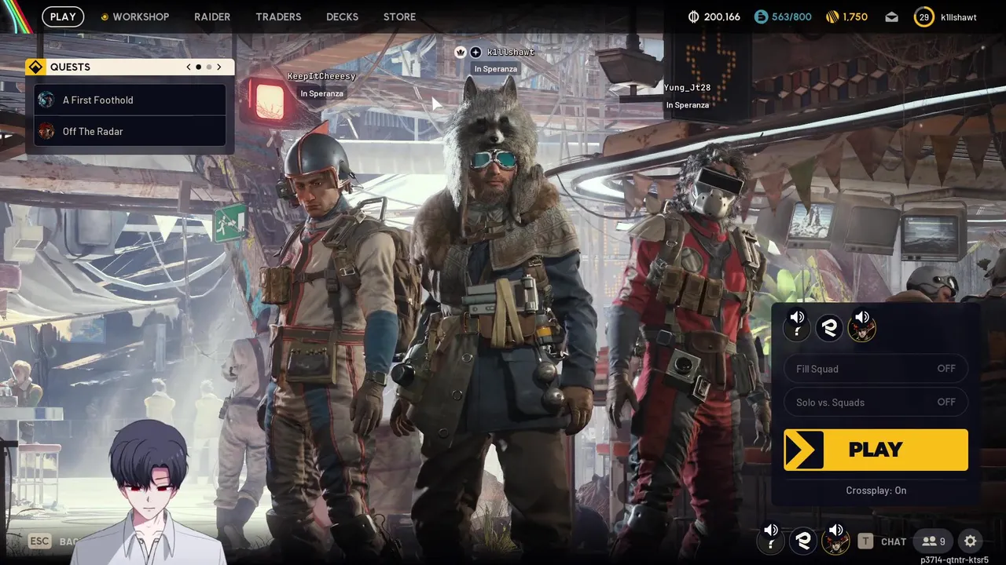Select the k1llshawt nameplate above raccoon-hat character
Screen dimensions: 1006x565
click(x=511, y=52)
